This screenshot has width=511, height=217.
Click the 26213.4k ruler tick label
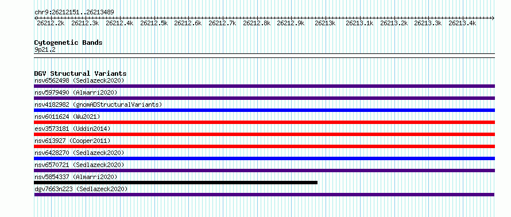point(462,23)
